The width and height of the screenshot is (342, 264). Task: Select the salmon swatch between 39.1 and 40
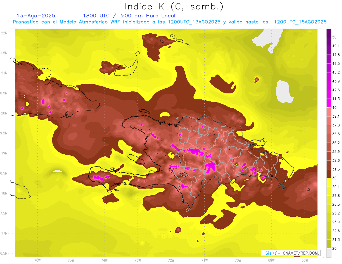(x=329, y=112)
